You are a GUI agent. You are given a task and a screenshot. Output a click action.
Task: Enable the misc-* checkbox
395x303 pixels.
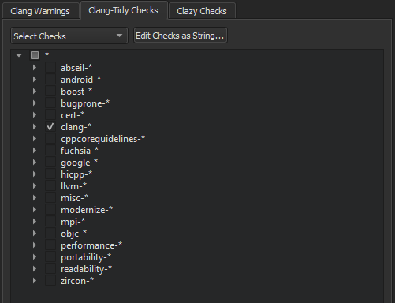[x=50, y=198]
